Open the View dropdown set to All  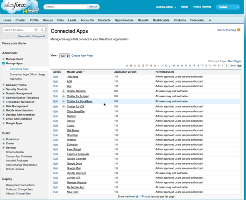65,56
